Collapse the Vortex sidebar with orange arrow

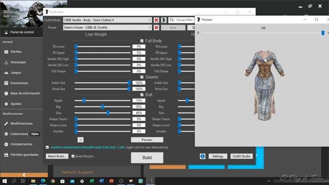coord(24,175)
